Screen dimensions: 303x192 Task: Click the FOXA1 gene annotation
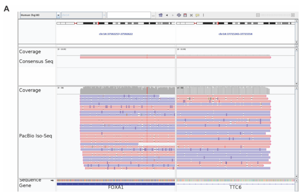[116, 184]
